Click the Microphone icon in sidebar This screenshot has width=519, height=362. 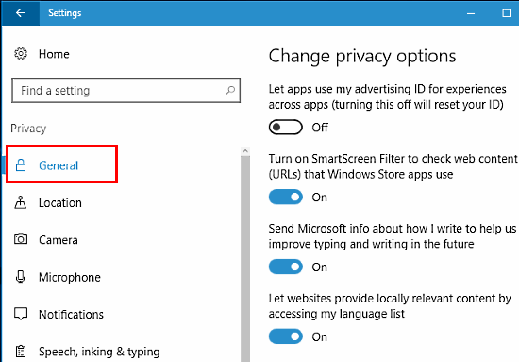[x=21, y=277]
